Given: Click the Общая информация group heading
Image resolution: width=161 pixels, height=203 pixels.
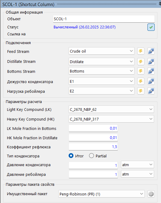Looking at the screenshot, I should click(24, 12).
